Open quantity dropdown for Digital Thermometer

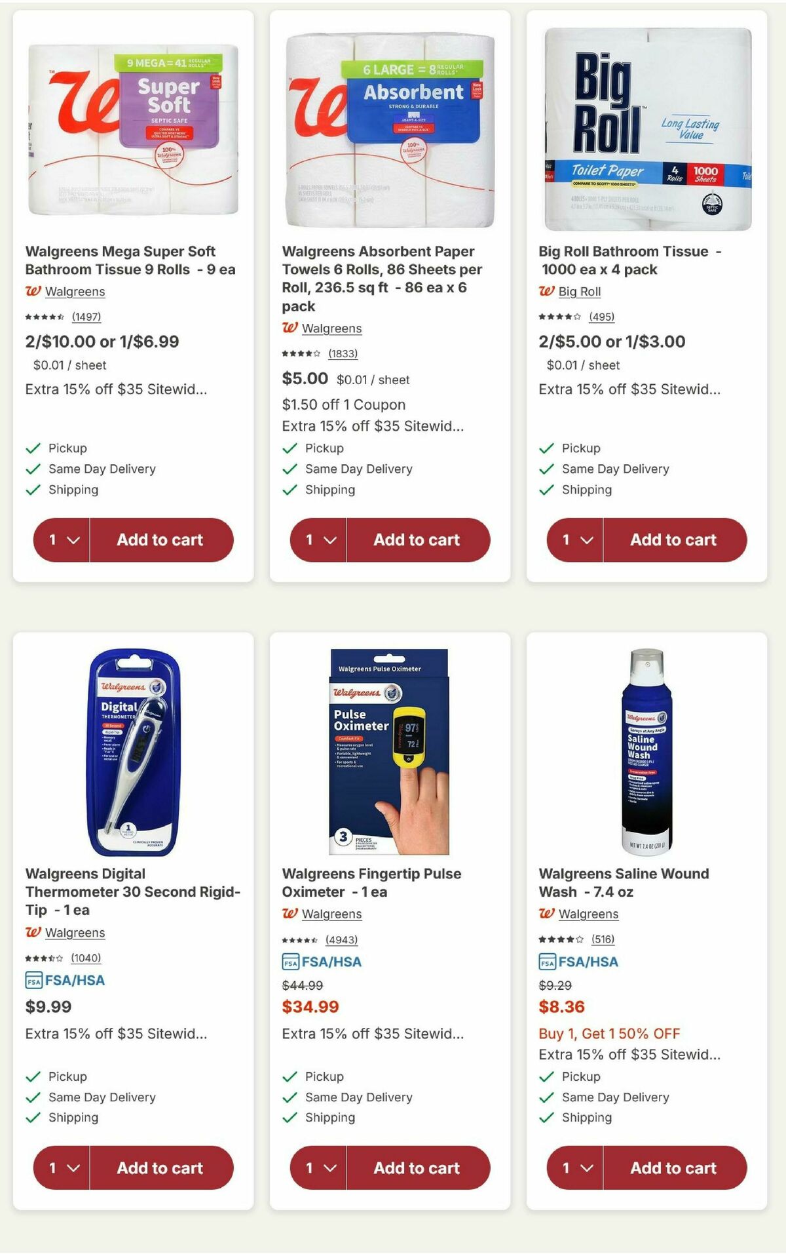63,1167
